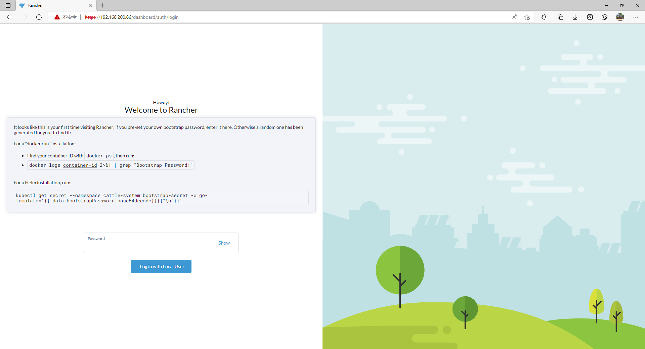
Task: Click the Welcome to Rancher heading
Action: [161, 110]
